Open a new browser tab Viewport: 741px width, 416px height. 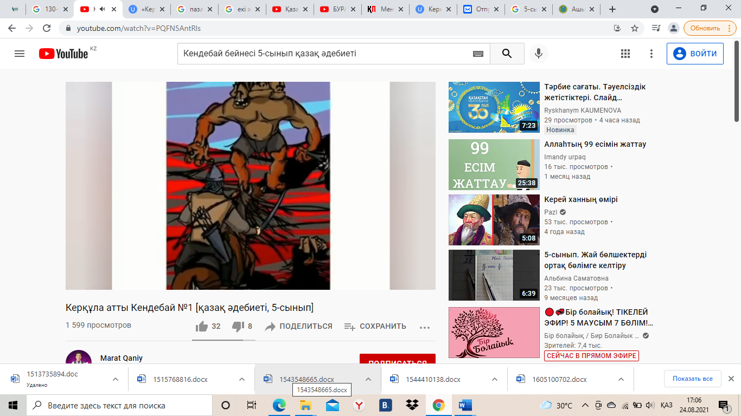[x=612, y=9]
